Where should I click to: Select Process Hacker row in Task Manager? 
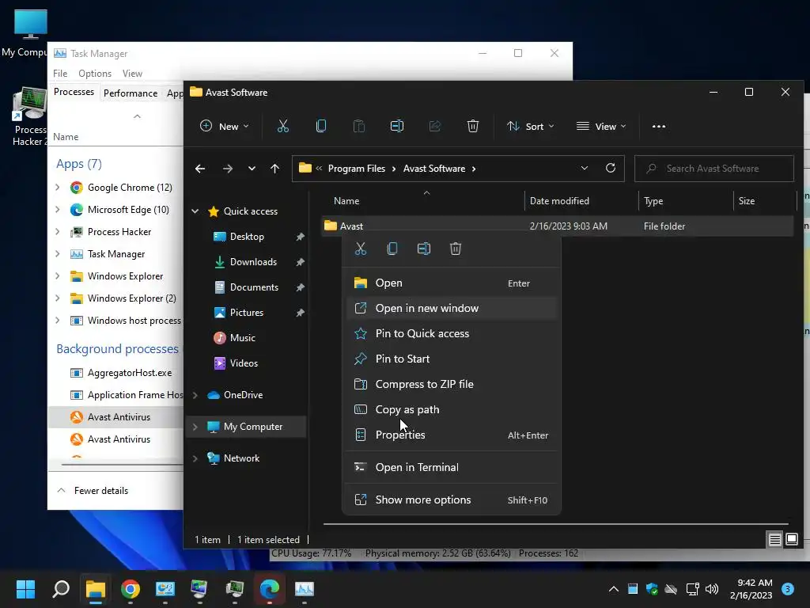pos(116,232)
